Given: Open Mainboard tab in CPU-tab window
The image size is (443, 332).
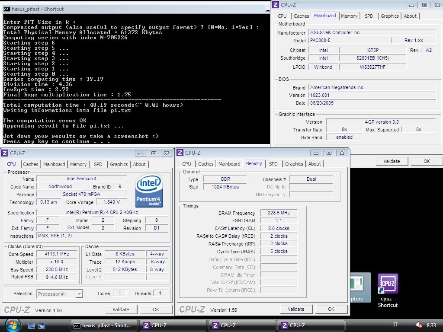Looking at the screenshot, I should [54, 164].
